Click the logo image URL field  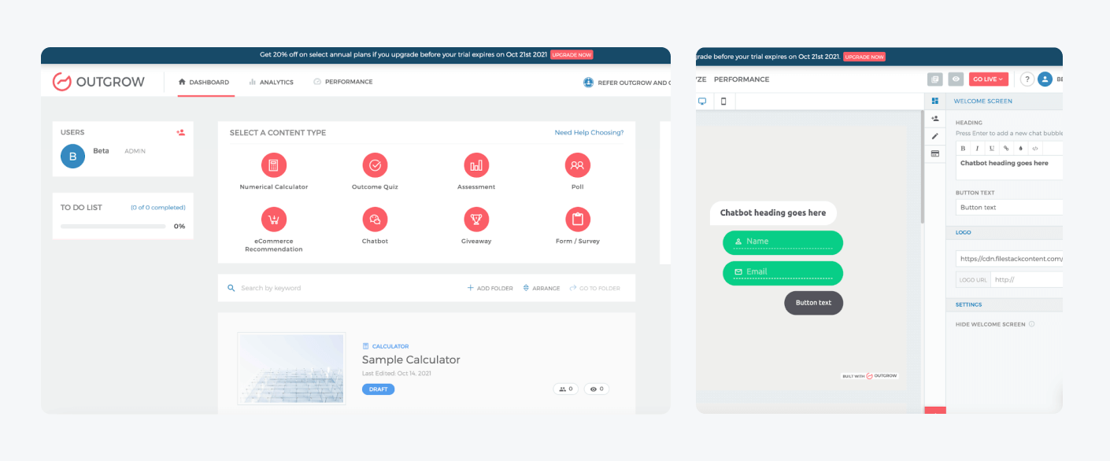tap(1009, 258)
